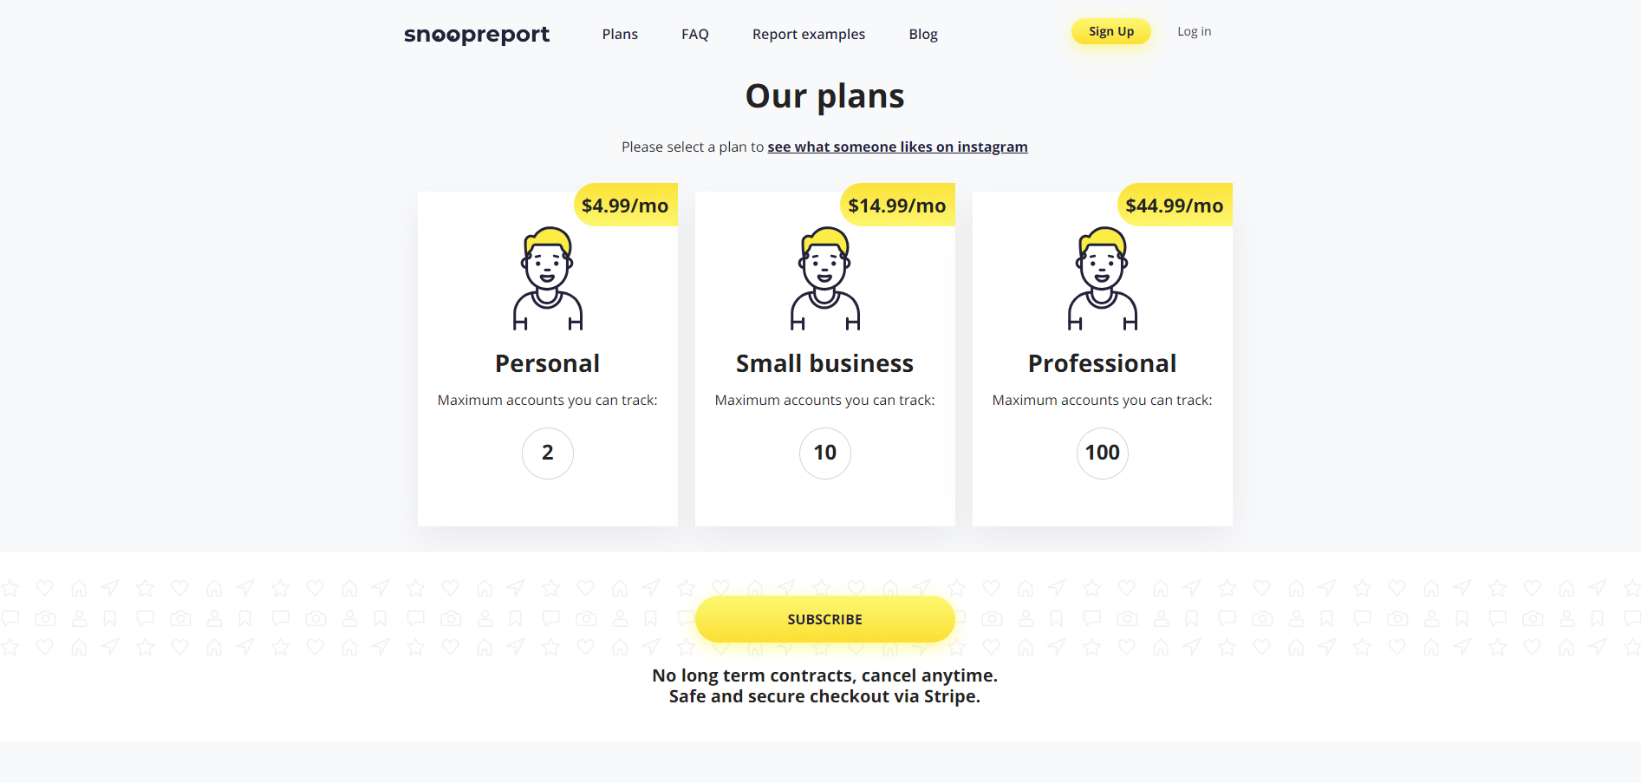The height and width of the screenshot is (783, 1641).
Task: Click the SUBSCRIBE button
Action: 824,619
